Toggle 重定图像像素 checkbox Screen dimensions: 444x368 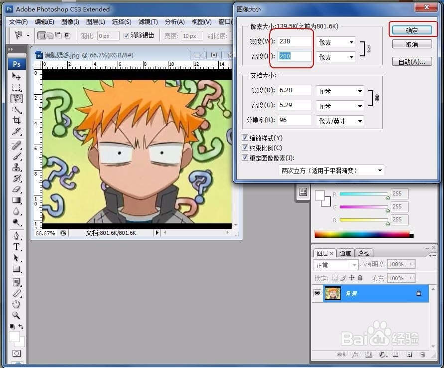[245, 158]
